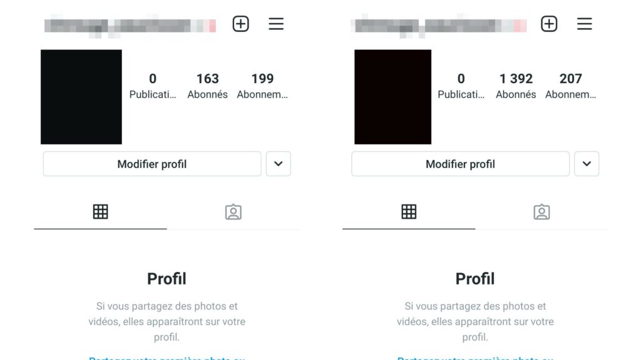Switch to tagged photos tab on left profile

(233, 212)
